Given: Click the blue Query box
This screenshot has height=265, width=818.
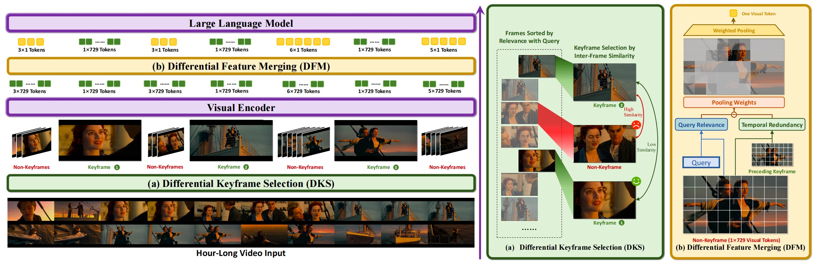Looking at the screenshot, I should [x=701, y=162].
